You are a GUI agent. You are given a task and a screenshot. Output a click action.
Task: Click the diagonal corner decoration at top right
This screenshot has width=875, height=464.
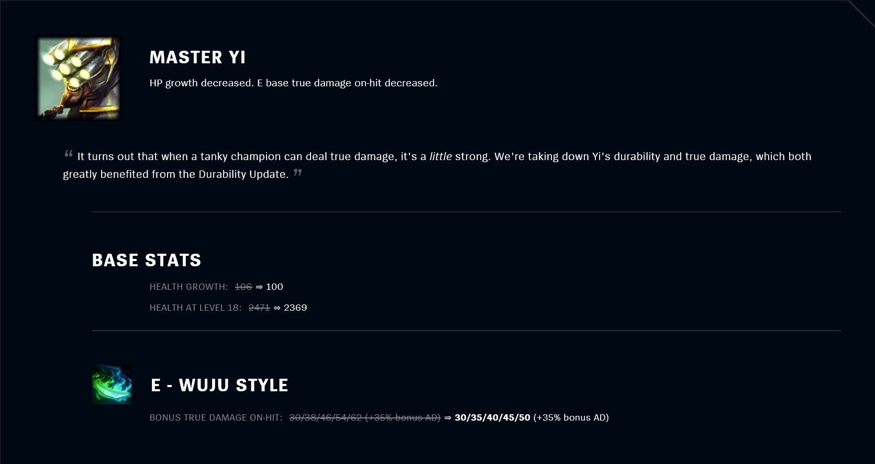pos(862,13)
